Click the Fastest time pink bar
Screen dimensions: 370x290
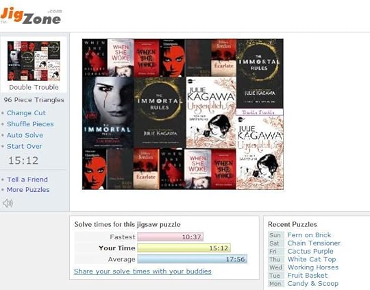pos(170,237)
